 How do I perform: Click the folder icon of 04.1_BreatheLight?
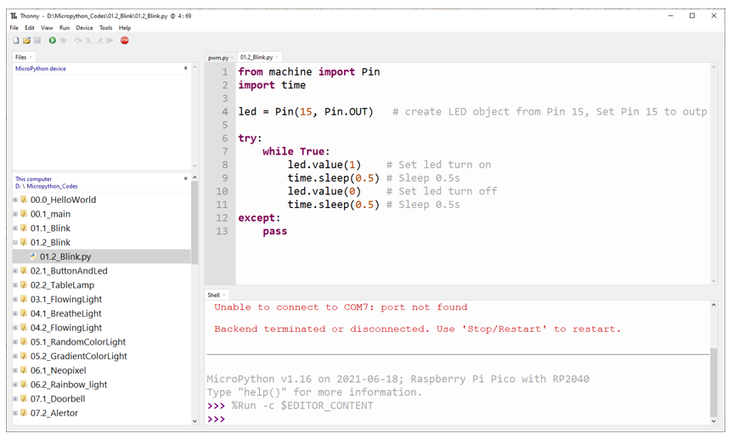[24, 313]
